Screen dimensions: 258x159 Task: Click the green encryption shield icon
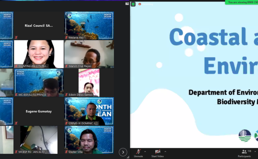point(133,4)
